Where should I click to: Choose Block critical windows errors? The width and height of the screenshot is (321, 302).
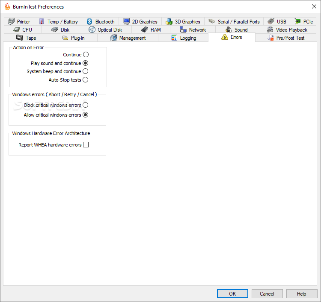coord(85,105)
